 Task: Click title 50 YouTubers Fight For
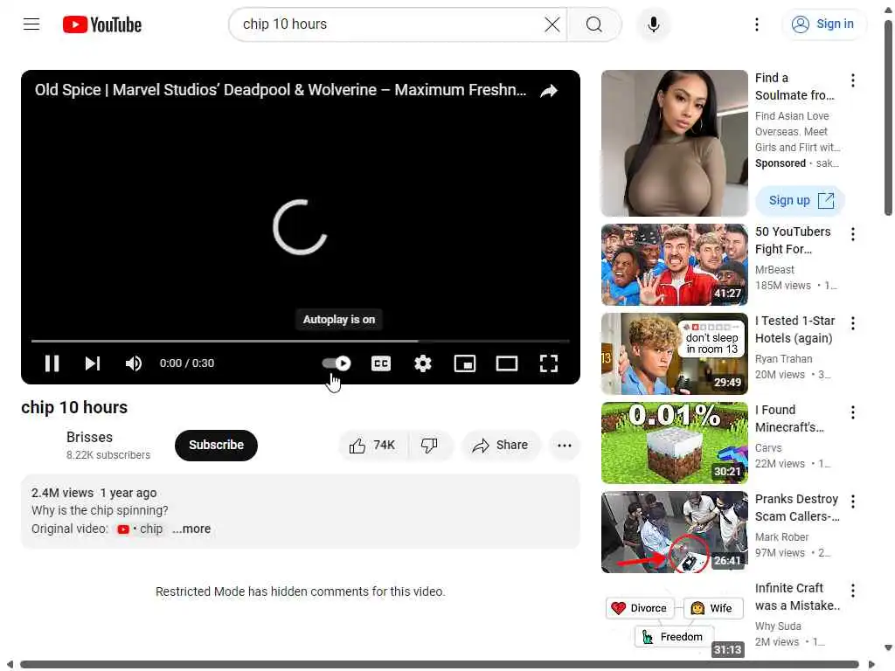click(793, 240)
